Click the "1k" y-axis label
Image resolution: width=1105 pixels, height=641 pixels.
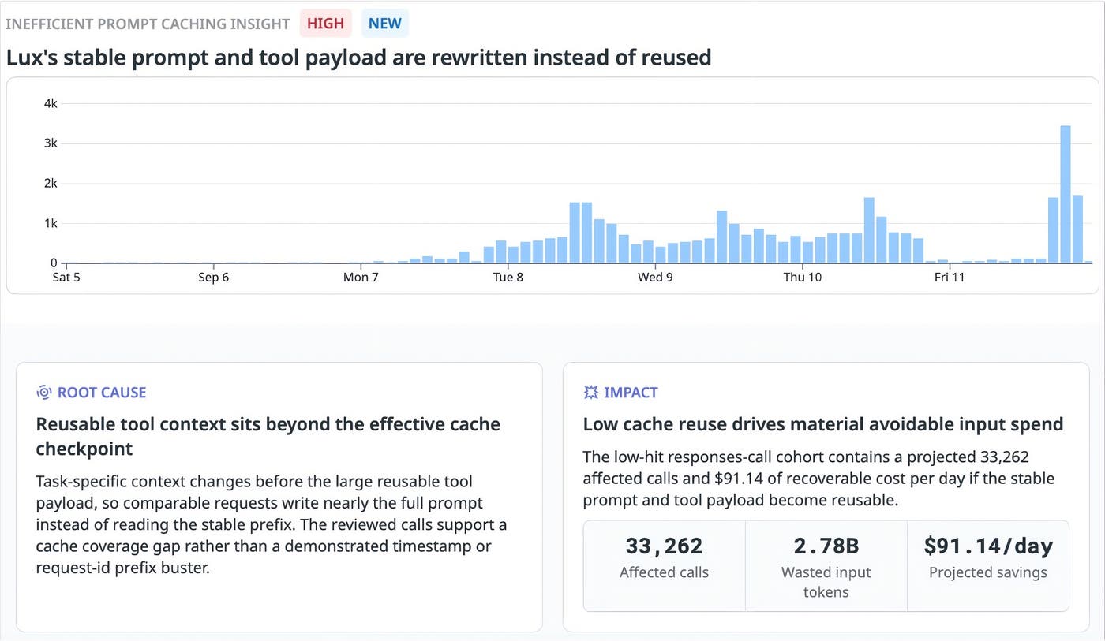(x=49, y=224)
